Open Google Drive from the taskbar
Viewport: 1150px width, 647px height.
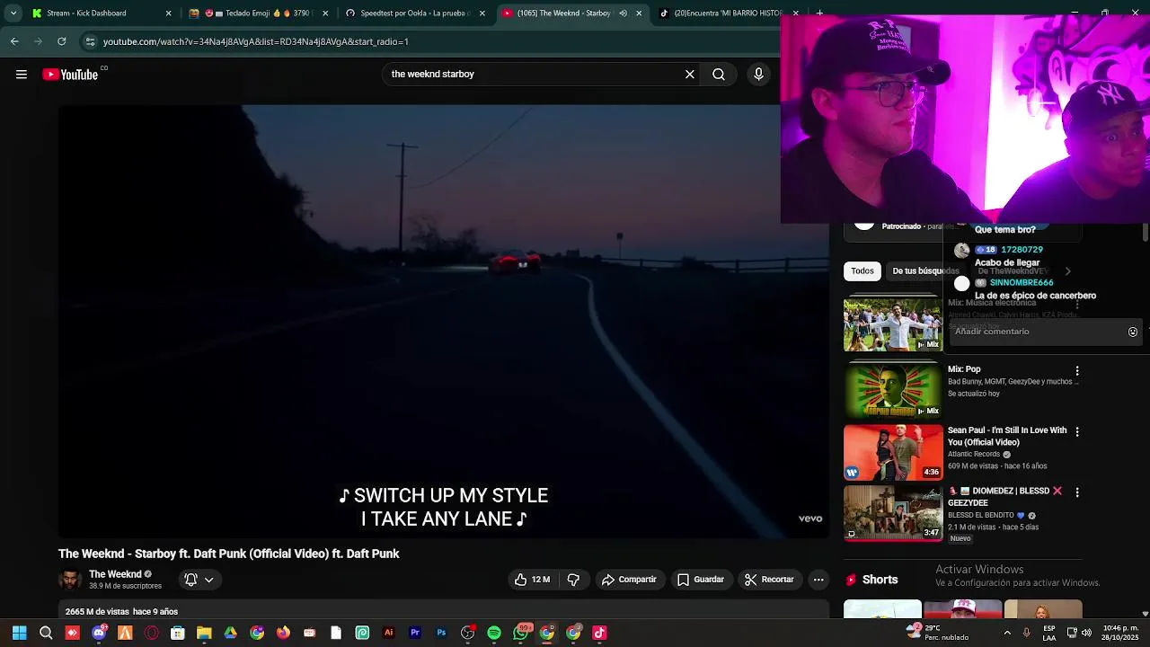point(230,633)
